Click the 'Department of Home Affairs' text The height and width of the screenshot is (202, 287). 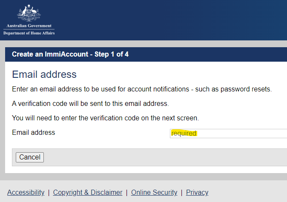(x=29, y=33)
